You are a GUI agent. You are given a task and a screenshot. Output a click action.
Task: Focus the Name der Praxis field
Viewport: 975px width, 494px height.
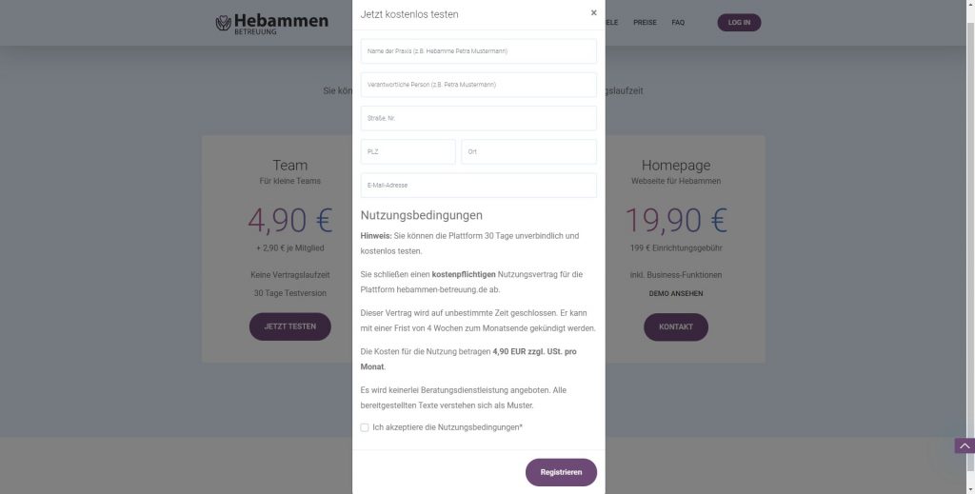pos(478,50)
